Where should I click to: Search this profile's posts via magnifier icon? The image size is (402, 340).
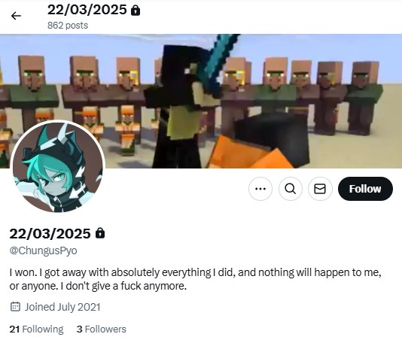coord(291,189)
